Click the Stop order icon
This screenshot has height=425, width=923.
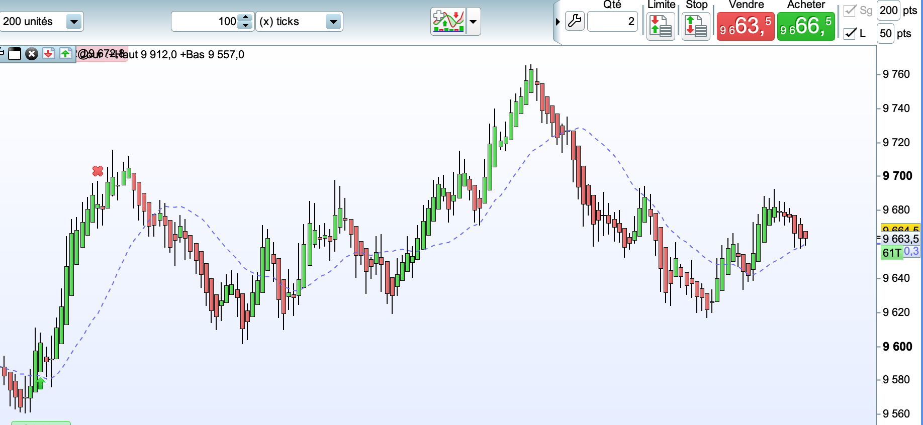696,26
